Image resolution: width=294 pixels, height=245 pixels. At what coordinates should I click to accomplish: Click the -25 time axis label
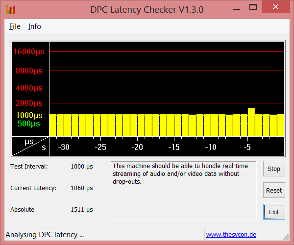tap(100, 147)
